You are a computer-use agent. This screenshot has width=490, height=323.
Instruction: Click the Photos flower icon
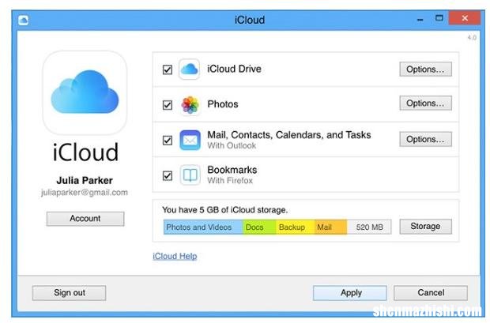coord(190,105)
